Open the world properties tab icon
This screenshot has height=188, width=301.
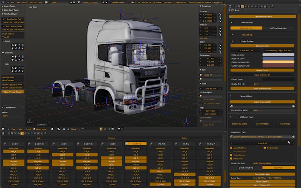point(246,7)
